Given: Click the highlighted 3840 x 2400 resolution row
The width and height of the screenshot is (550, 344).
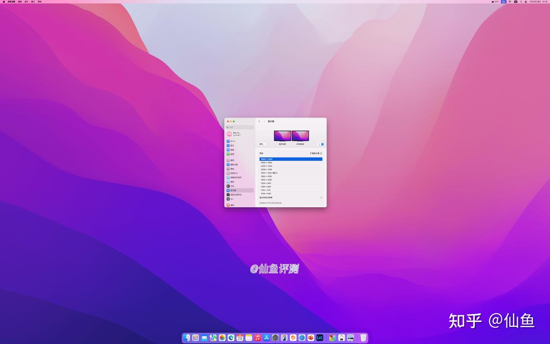Looking at the screenshot, I should (291, 159).
